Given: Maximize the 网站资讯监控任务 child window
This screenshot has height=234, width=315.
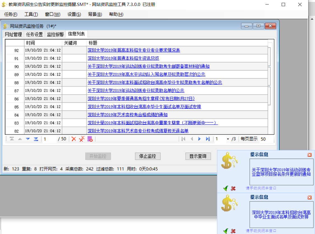Looking at the screenshot, I should [x=258, y=26].
